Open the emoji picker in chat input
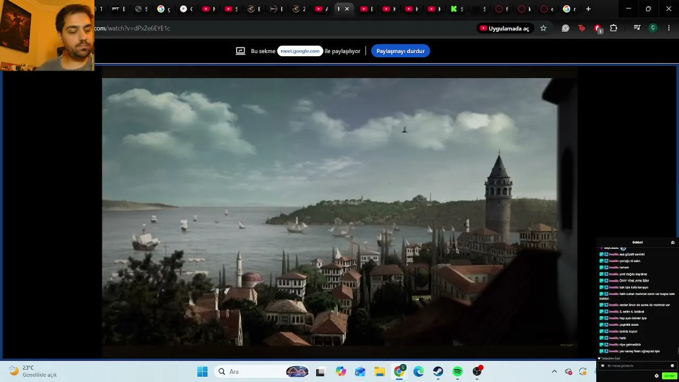The width and height of the screenshot is (679, 382). tap(672, 366)
